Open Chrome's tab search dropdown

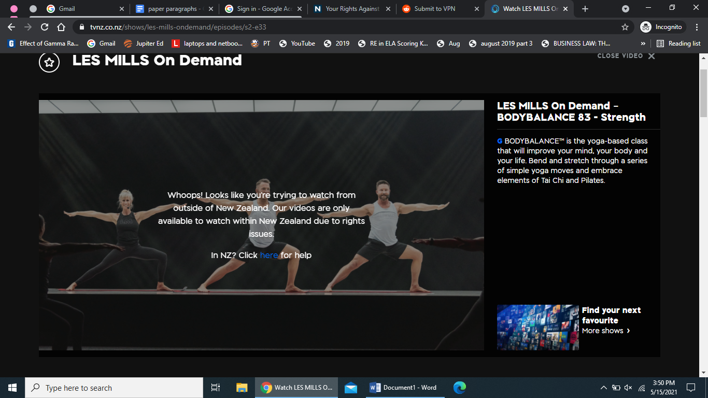click(626, 9)
